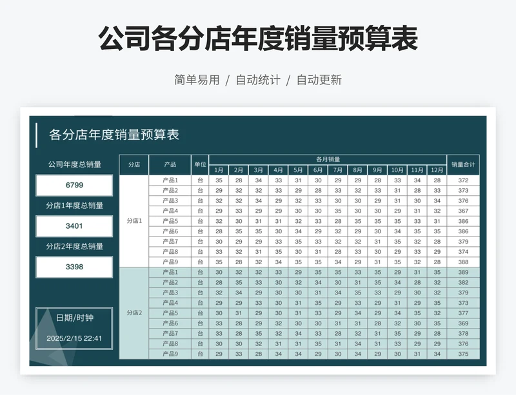This screenshot has height=395, width=516.
Task: Select the total cell 369
Action: click(463, 323)
